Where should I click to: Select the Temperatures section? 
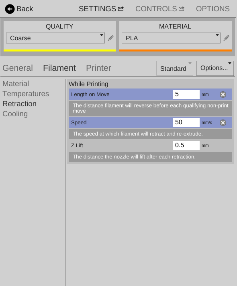coord(26,94)
